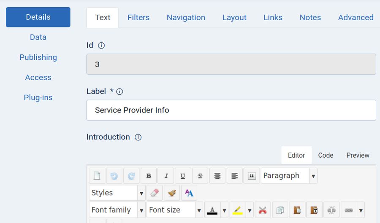Click the blockquote icon
This screenshot has height=223, width=380.
(x=252, y=176)
